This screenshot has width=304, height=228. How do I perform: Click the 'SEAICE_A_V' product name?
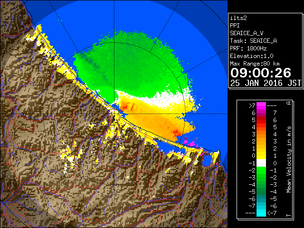click(247, 33)
